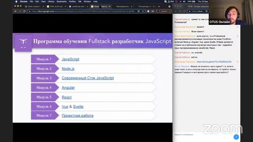Open the Angular module link
The width and height of the screenshot is (253, 142).
pos(68,88)
